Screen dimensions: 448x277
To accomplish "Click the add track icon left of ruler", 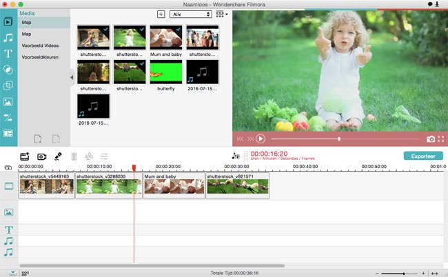I will click(x=8, y=167).
